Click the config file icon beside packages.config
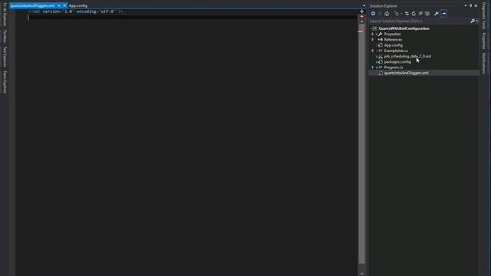 coord(380,62)
